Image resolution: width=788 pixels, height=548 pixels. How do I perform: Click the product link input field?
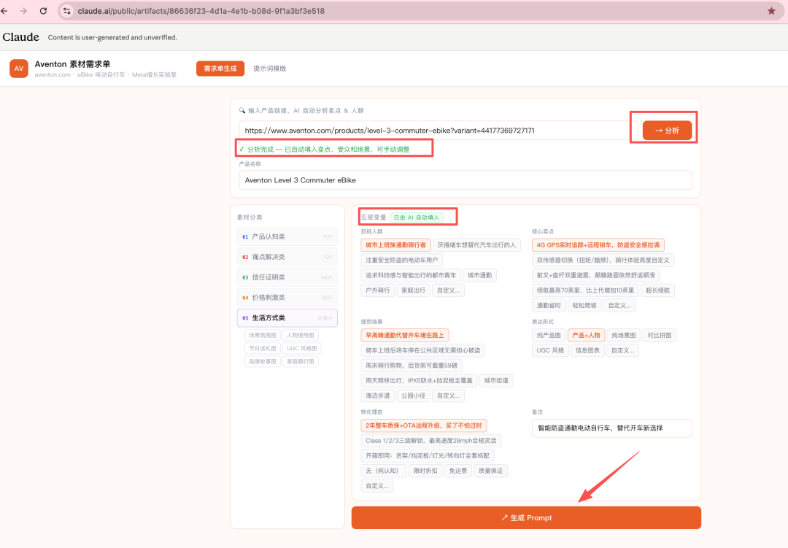(x=439, y=130)
